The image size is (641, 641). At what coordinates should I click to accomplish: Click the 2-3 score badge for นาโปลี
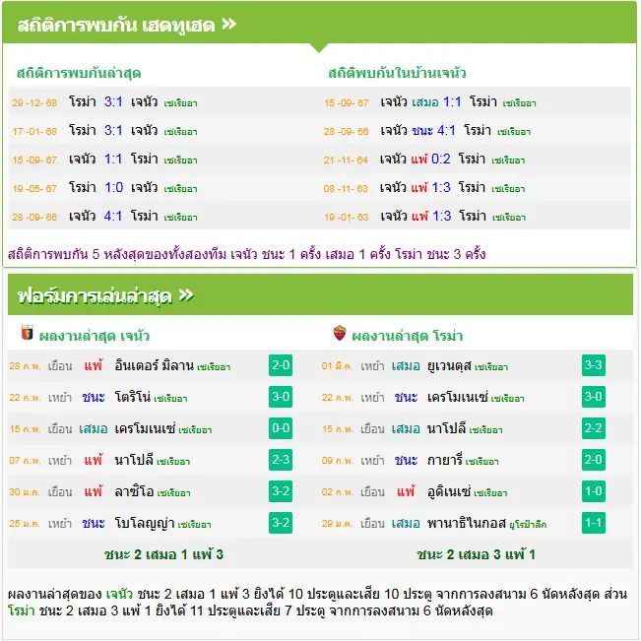tap(281, 460)
